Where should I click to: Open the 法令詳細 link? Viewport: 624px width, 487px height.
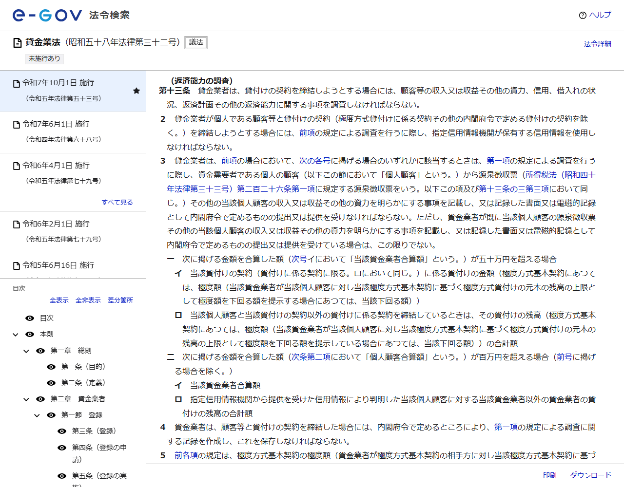pos(597,44)
